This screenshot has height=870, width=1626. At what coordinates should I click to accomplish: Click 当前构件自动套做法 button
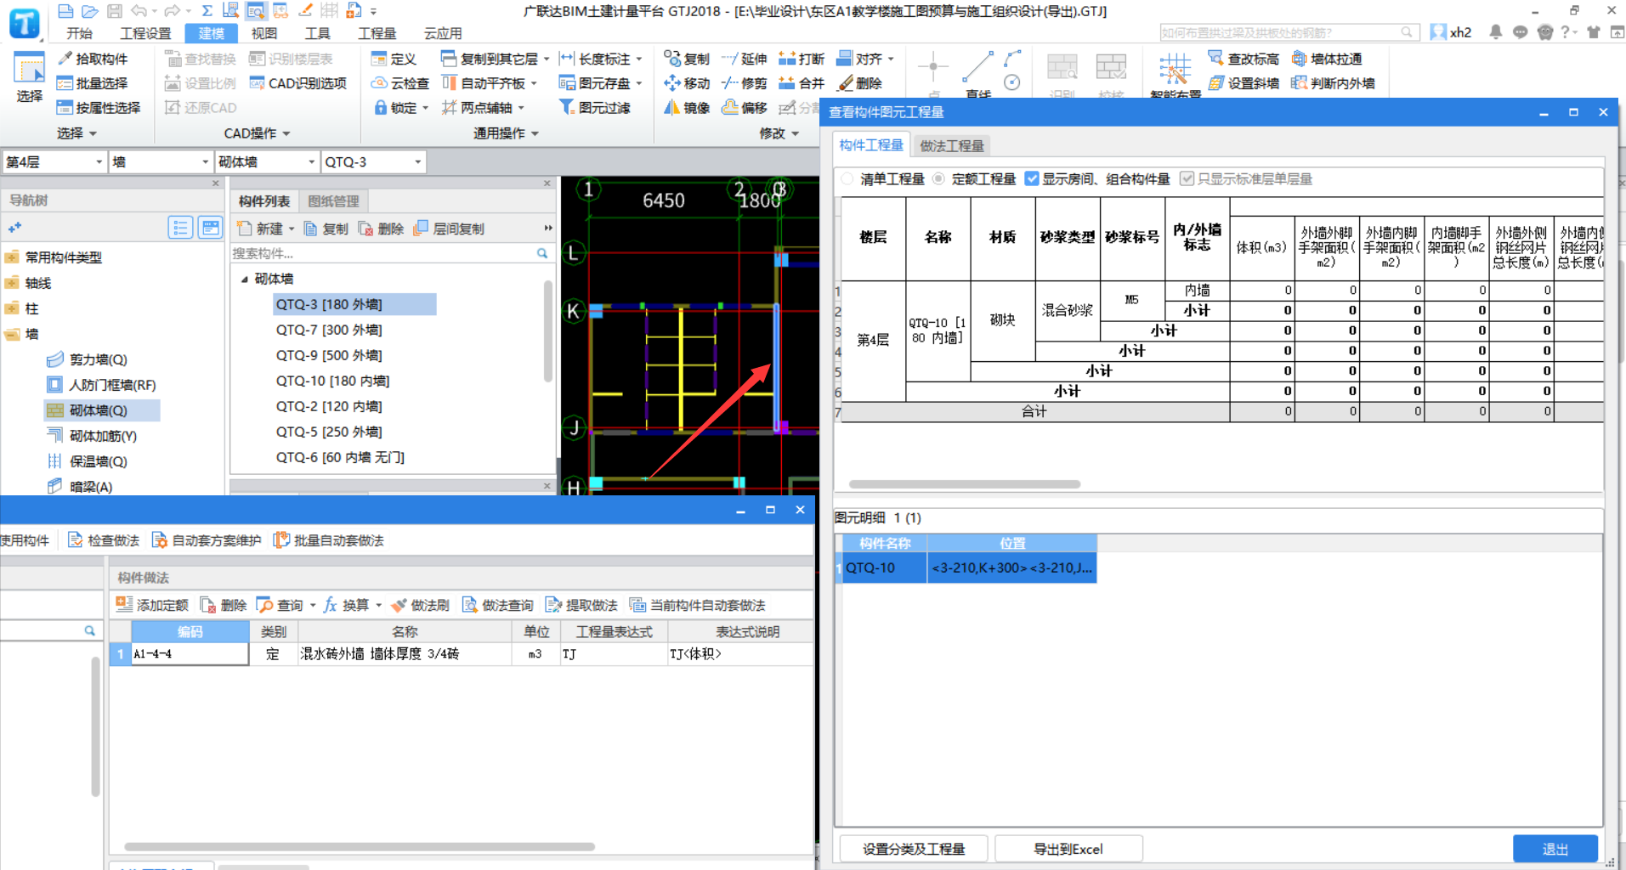[x=698, y=605]
